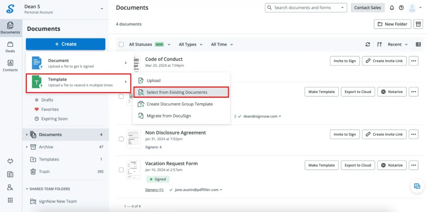Viewport: 428px width, 212px height.
Task: Open the All Types filter dropdown
Action: 190,44
